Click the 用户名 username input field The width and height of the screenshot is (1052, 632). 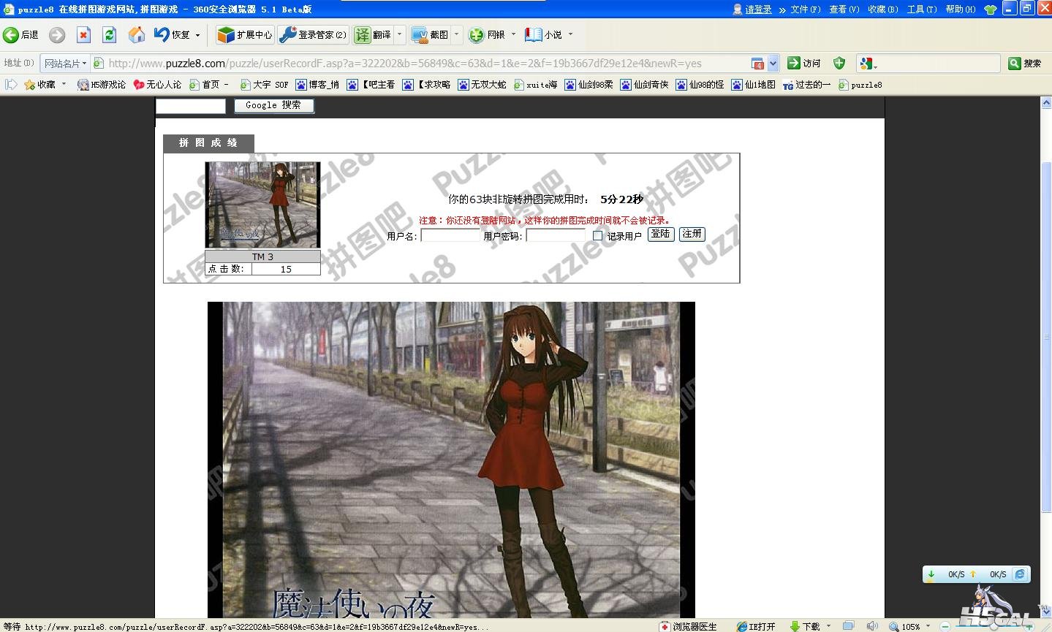click(x=450, y=235)
